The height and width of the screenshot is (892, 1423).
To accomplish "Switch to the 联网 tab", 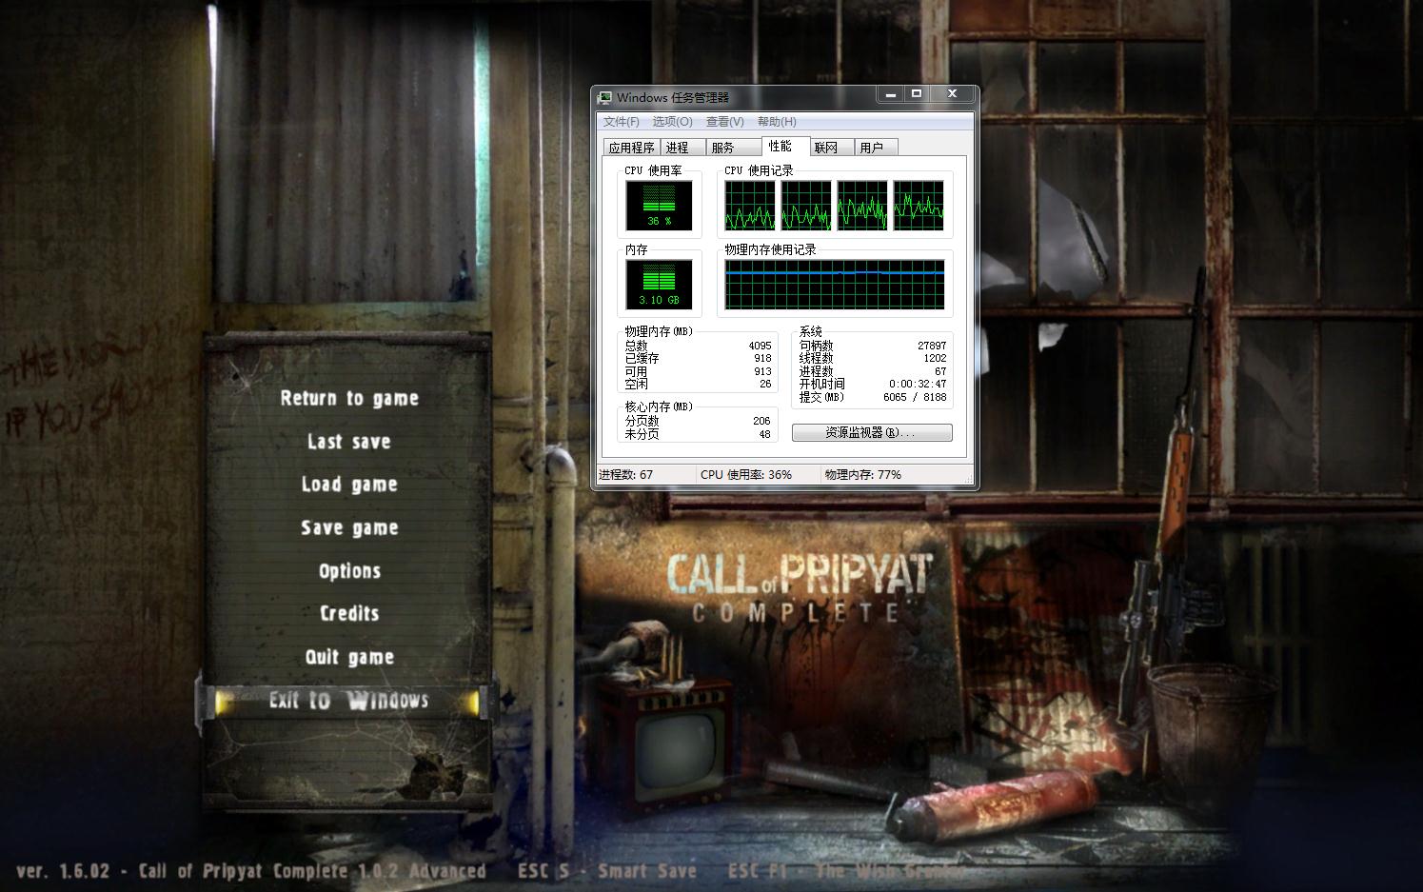I will pyautogui.click(x=831, y=148).
